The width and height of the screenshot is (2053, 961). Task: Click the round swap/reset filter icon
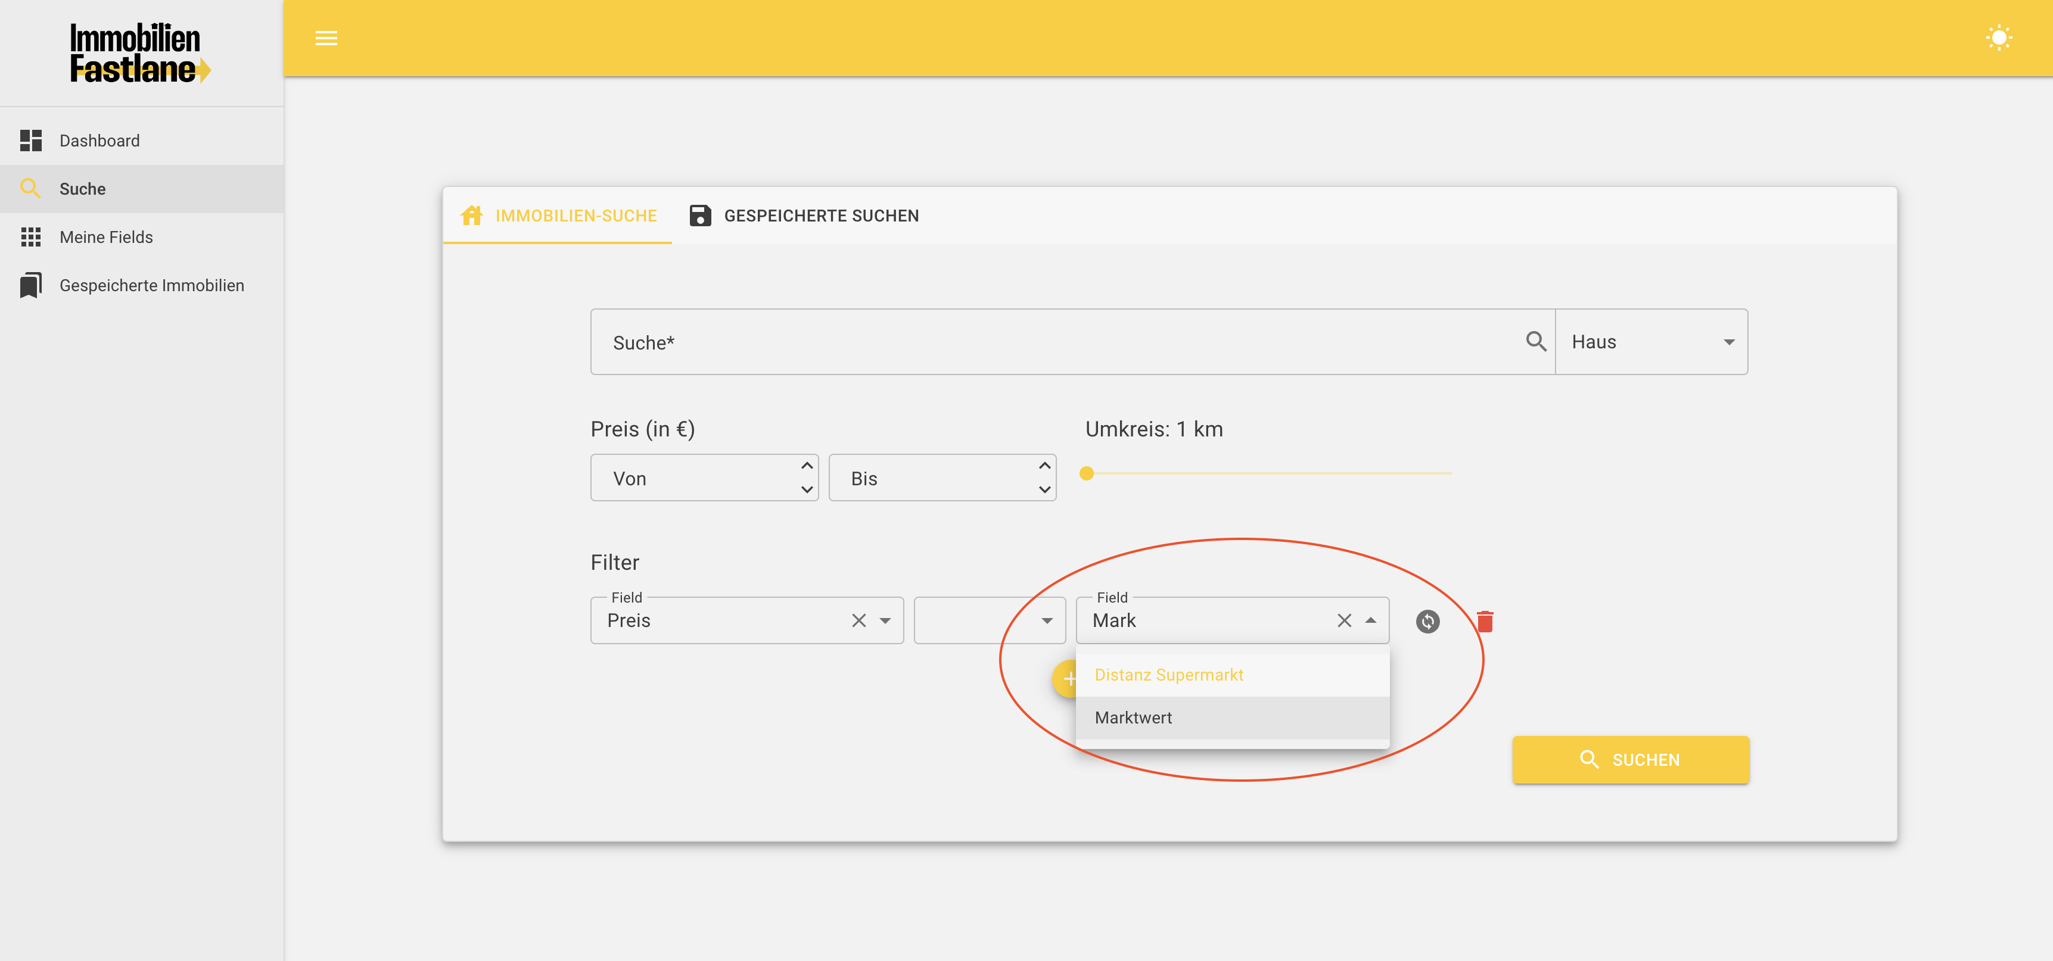point(1427,621)
